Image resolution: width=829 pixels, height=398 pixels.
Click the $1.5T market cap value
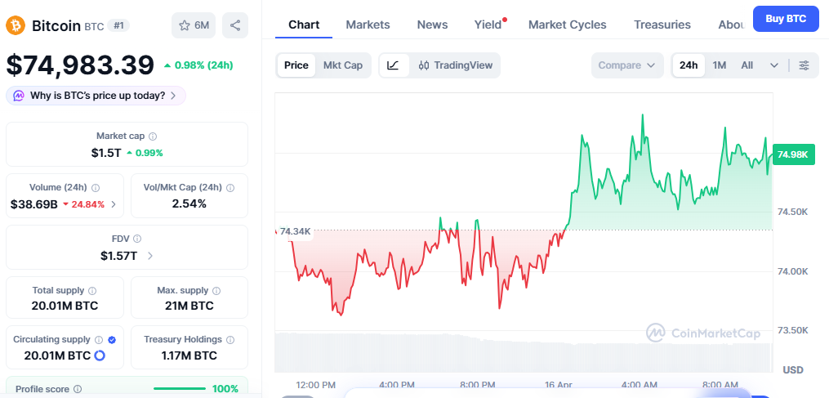[x=105, y=153]
